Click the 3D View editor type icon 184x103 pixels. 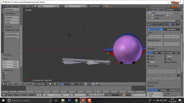tap(5, 84)
